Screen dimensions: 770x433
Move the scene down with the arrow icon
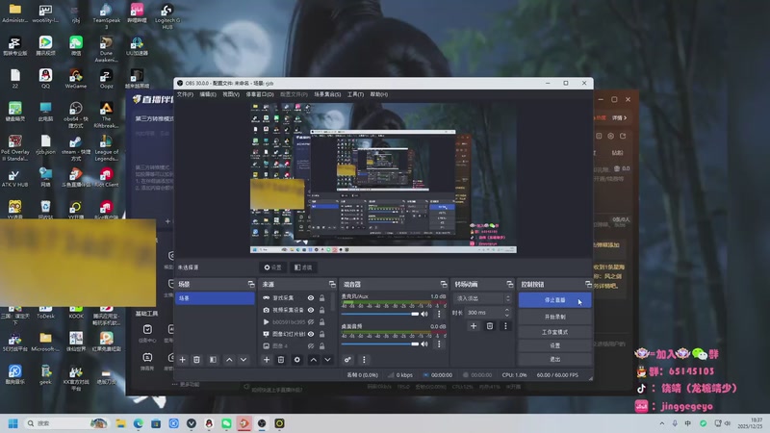(244, 360)
